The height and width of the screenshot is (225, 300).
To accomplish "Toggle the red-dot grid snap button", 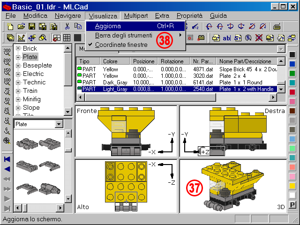I will pos(190,37).
